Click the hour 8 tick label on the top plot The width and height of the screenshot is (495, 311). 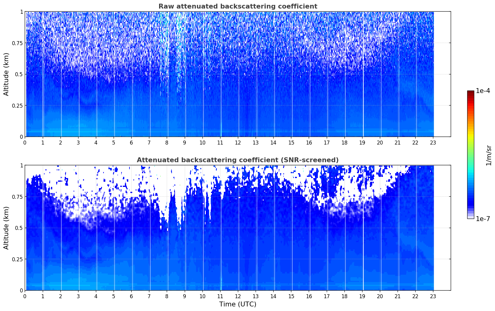click(167, 143)
